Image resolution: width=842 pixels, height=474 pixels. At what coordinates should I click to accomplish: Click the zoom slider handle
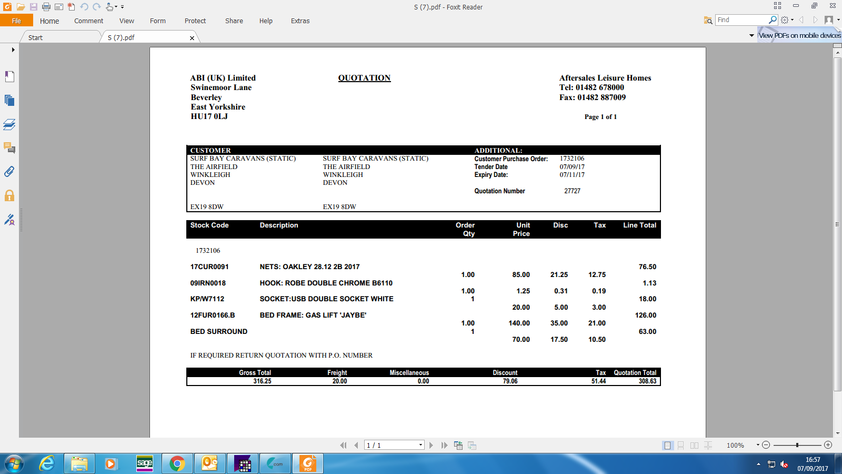[797, 445]
